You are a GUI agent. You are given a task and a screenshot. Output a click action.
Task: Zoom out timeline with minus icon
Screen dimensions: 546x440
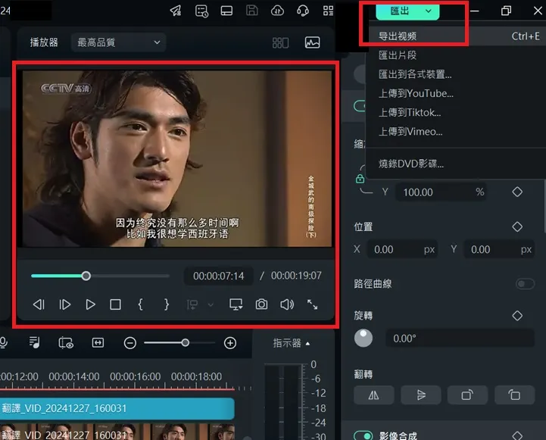tap(130, 343)
